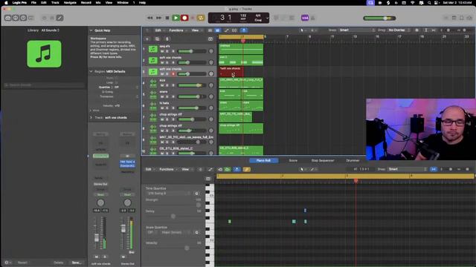The height and width of the screenshot is (267, 476).
Task: Click the red Record button
Action: coord(184,18)
